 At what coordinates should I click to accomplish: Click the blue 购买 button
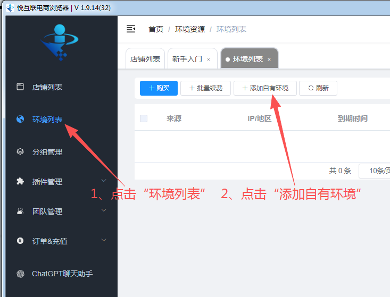(159, 88)
